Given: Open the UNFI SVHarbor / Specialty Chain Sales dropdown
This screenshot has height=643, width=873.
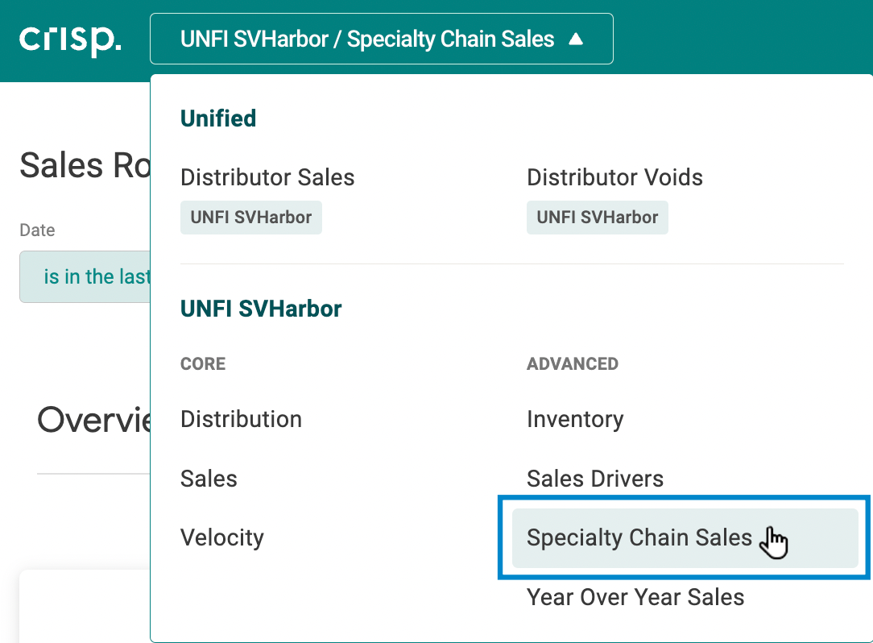Looking at the screenshot, I should click(382, 39).
